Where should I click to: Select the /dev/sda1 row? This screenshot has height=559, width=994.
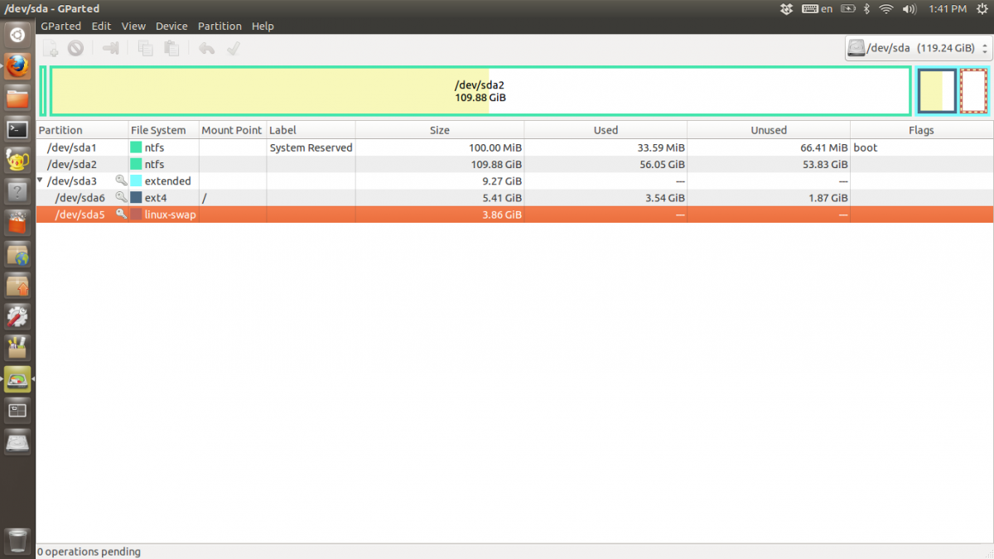click(x=514, y=147)
